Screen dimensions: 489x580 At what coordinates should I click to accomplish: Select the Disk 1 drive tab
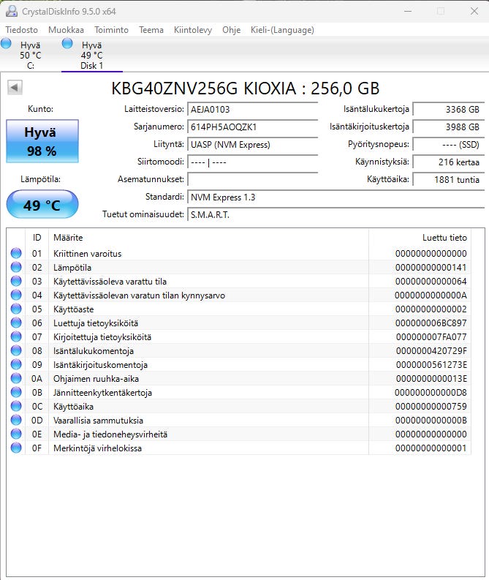[91, 55]
